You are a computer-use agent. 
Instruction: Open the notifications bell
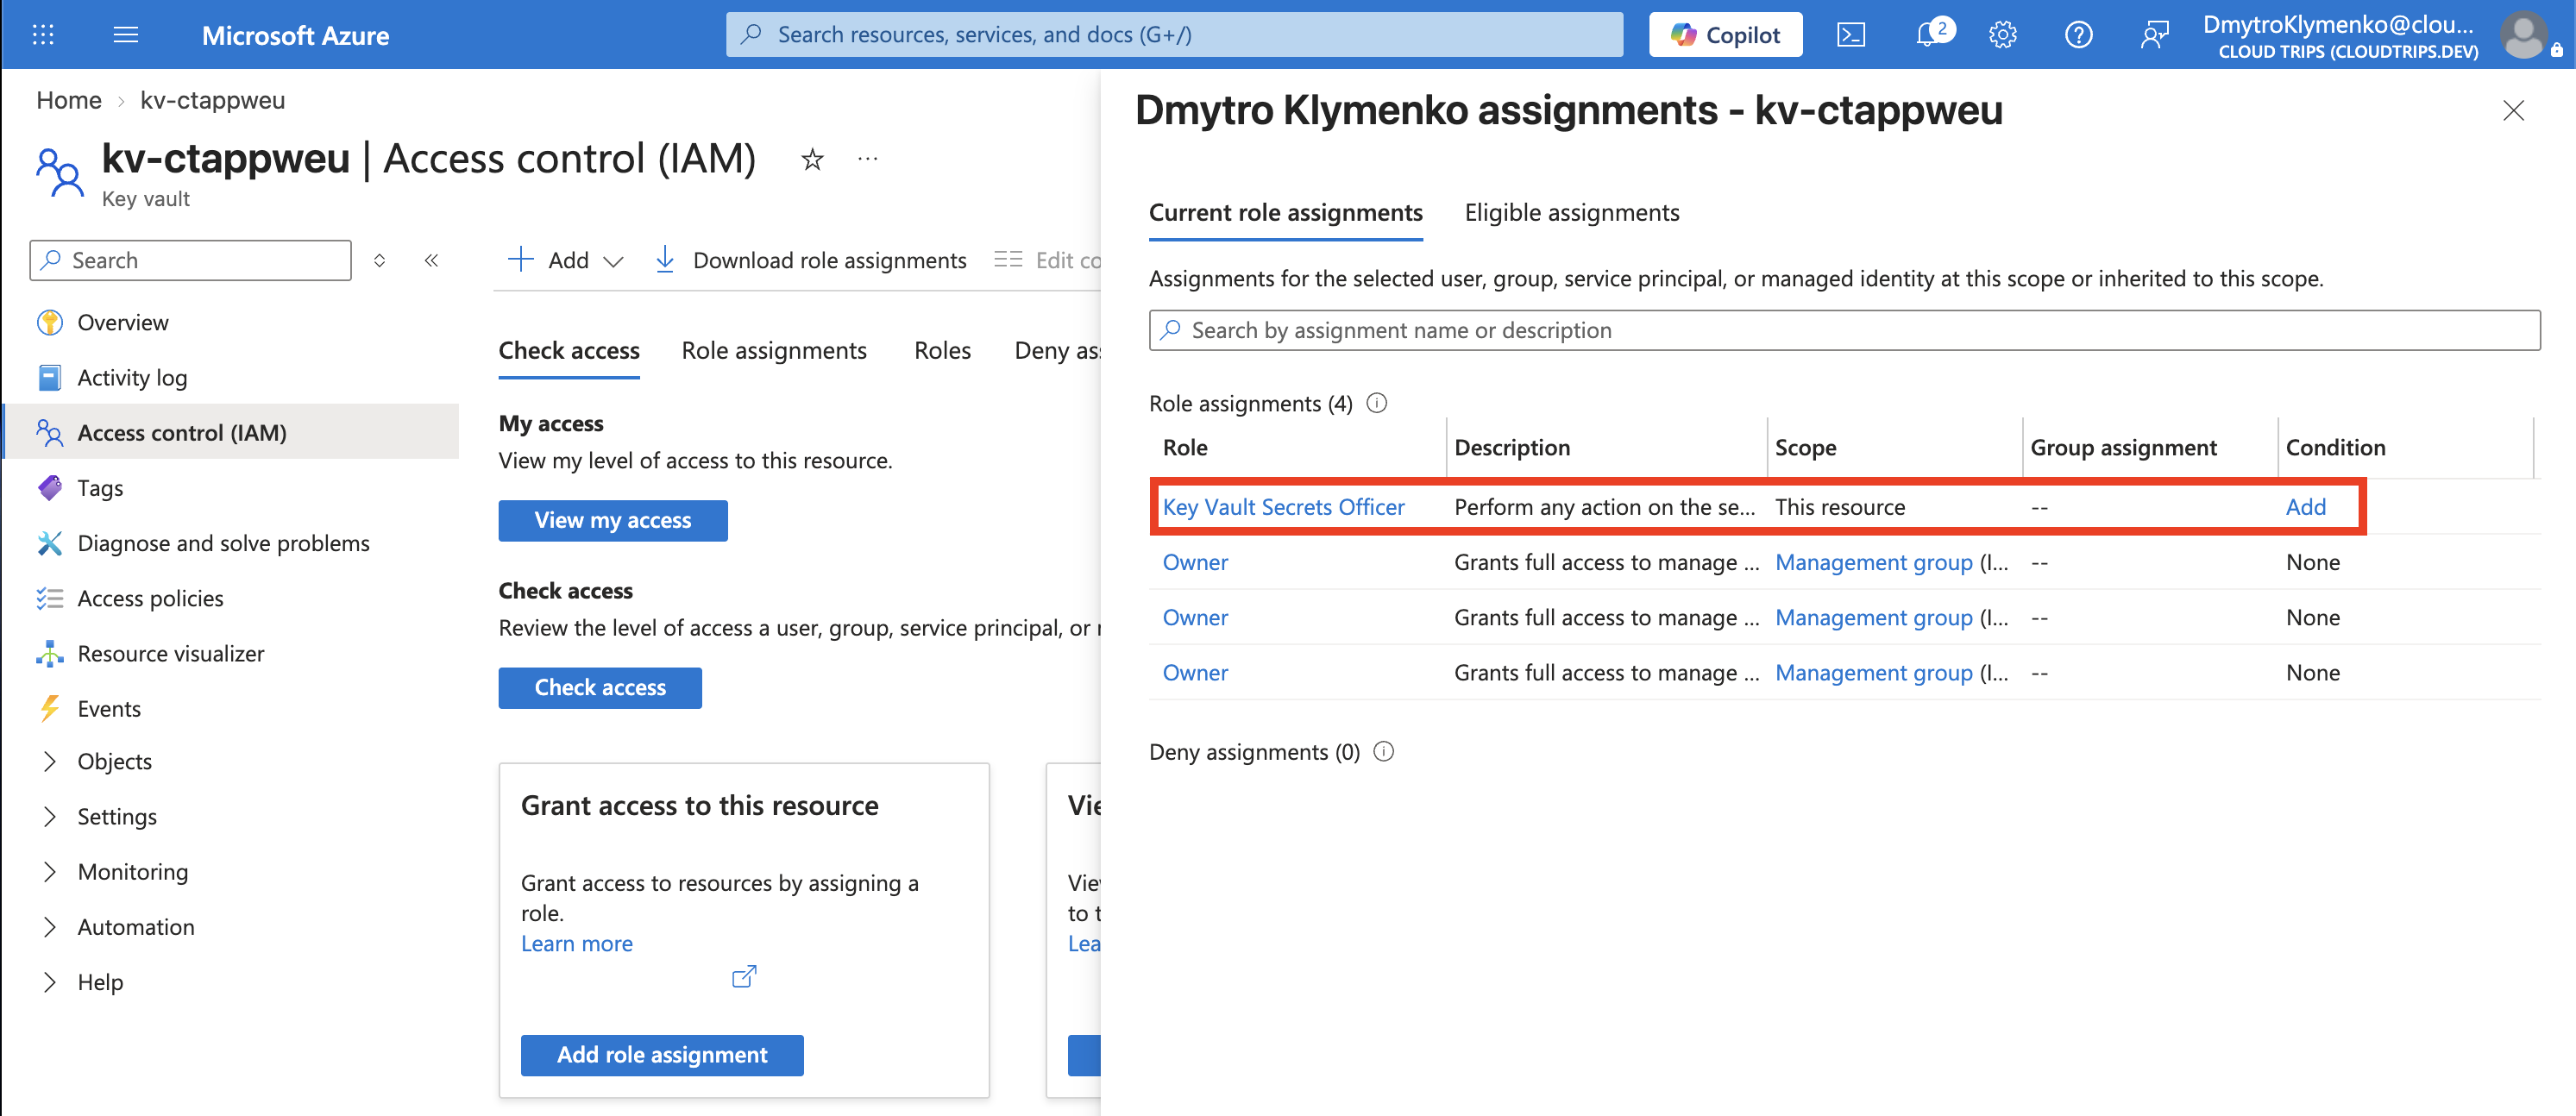[x=1929, y=35]
